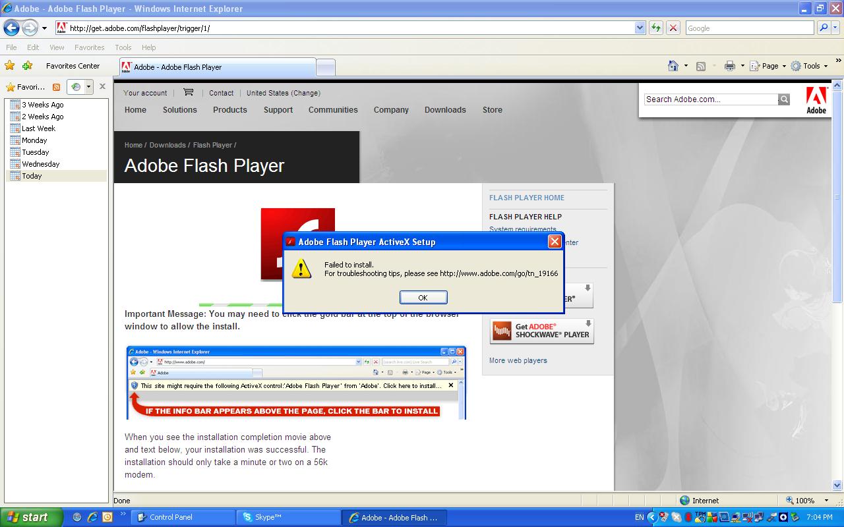Click OK in the Failed to install dialog
This screenshot has width=844, height=527.
pyautogui.click(x=423, y=298)
